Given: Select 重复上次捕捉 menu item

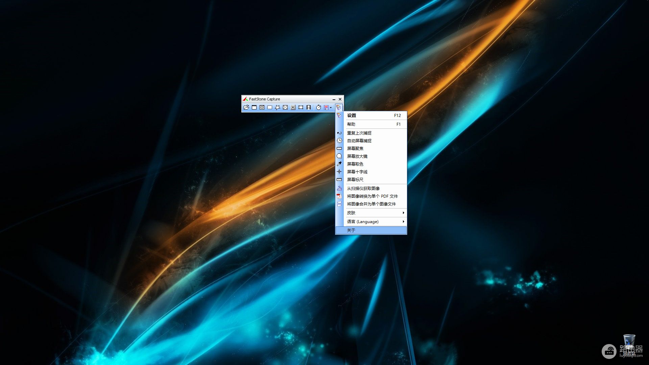Looking at the screenshot, I should (x=371, y=133).
